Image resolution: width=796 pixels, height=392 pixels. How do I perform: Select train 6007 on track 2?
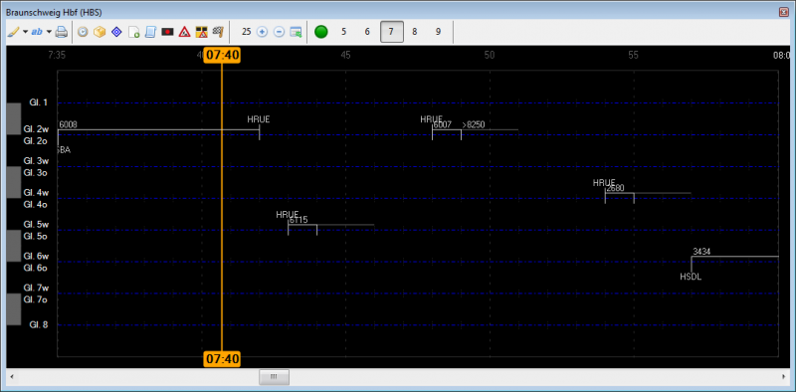[x=443, y=125]
